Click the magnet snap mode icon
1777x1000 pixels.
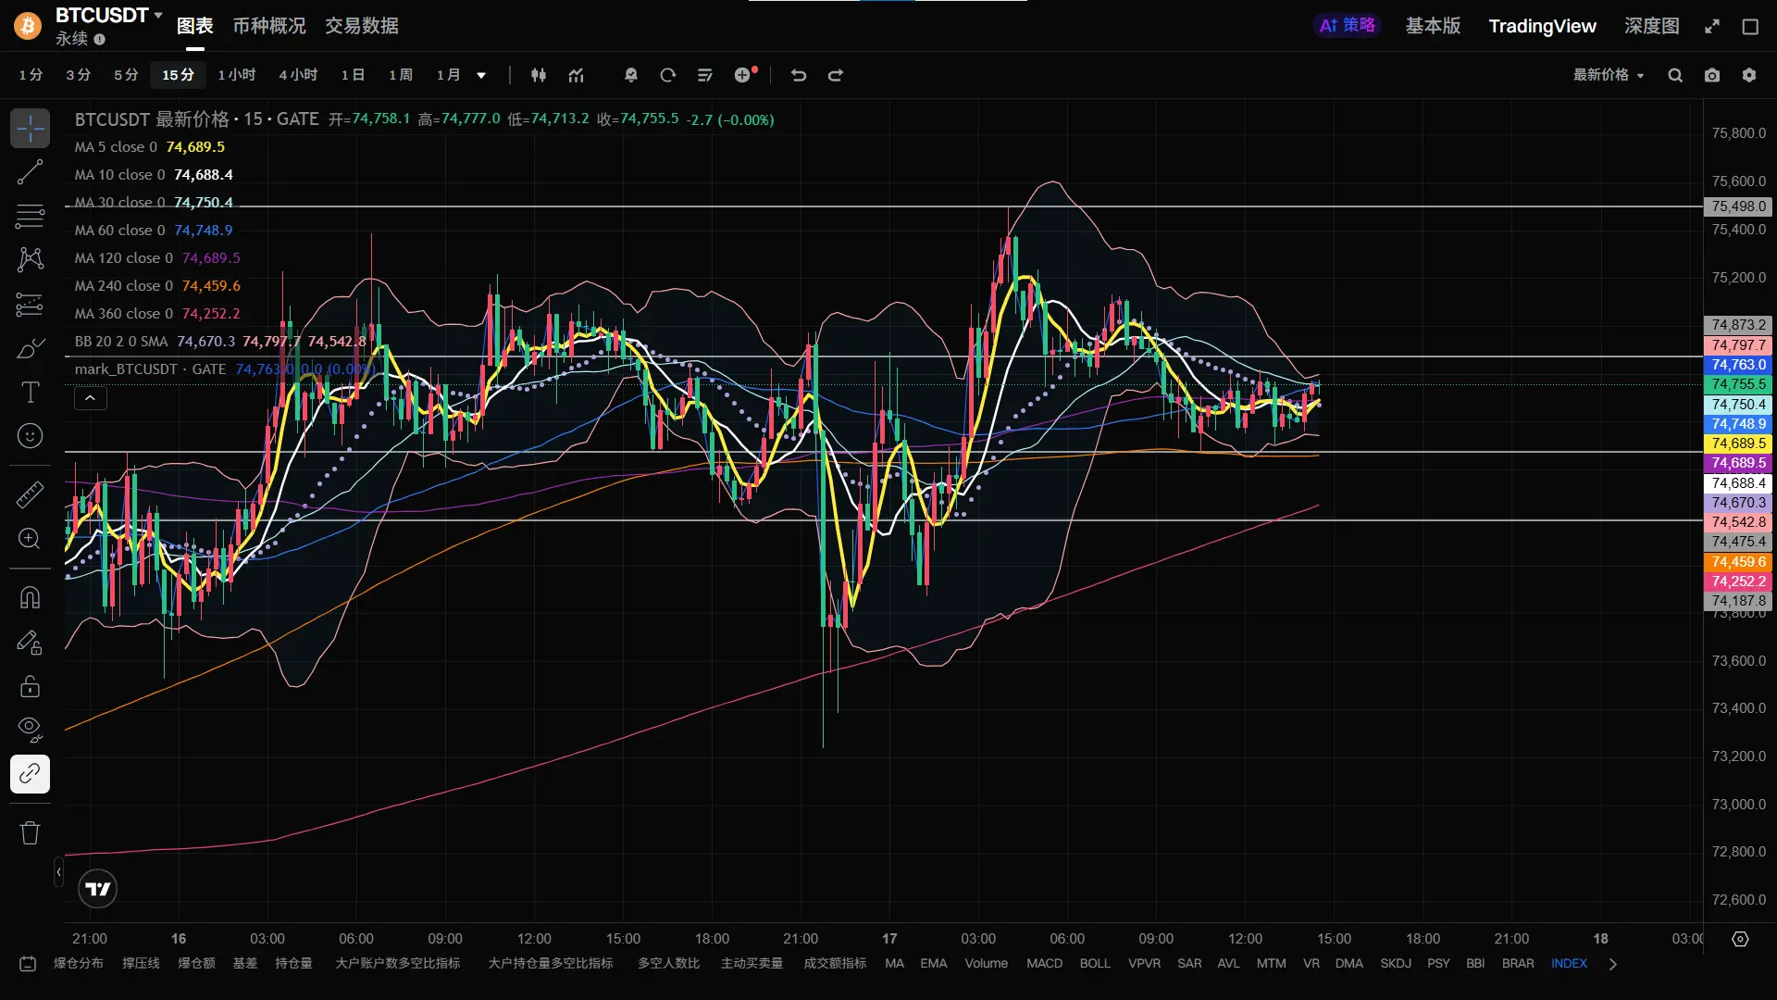point(30,598)
